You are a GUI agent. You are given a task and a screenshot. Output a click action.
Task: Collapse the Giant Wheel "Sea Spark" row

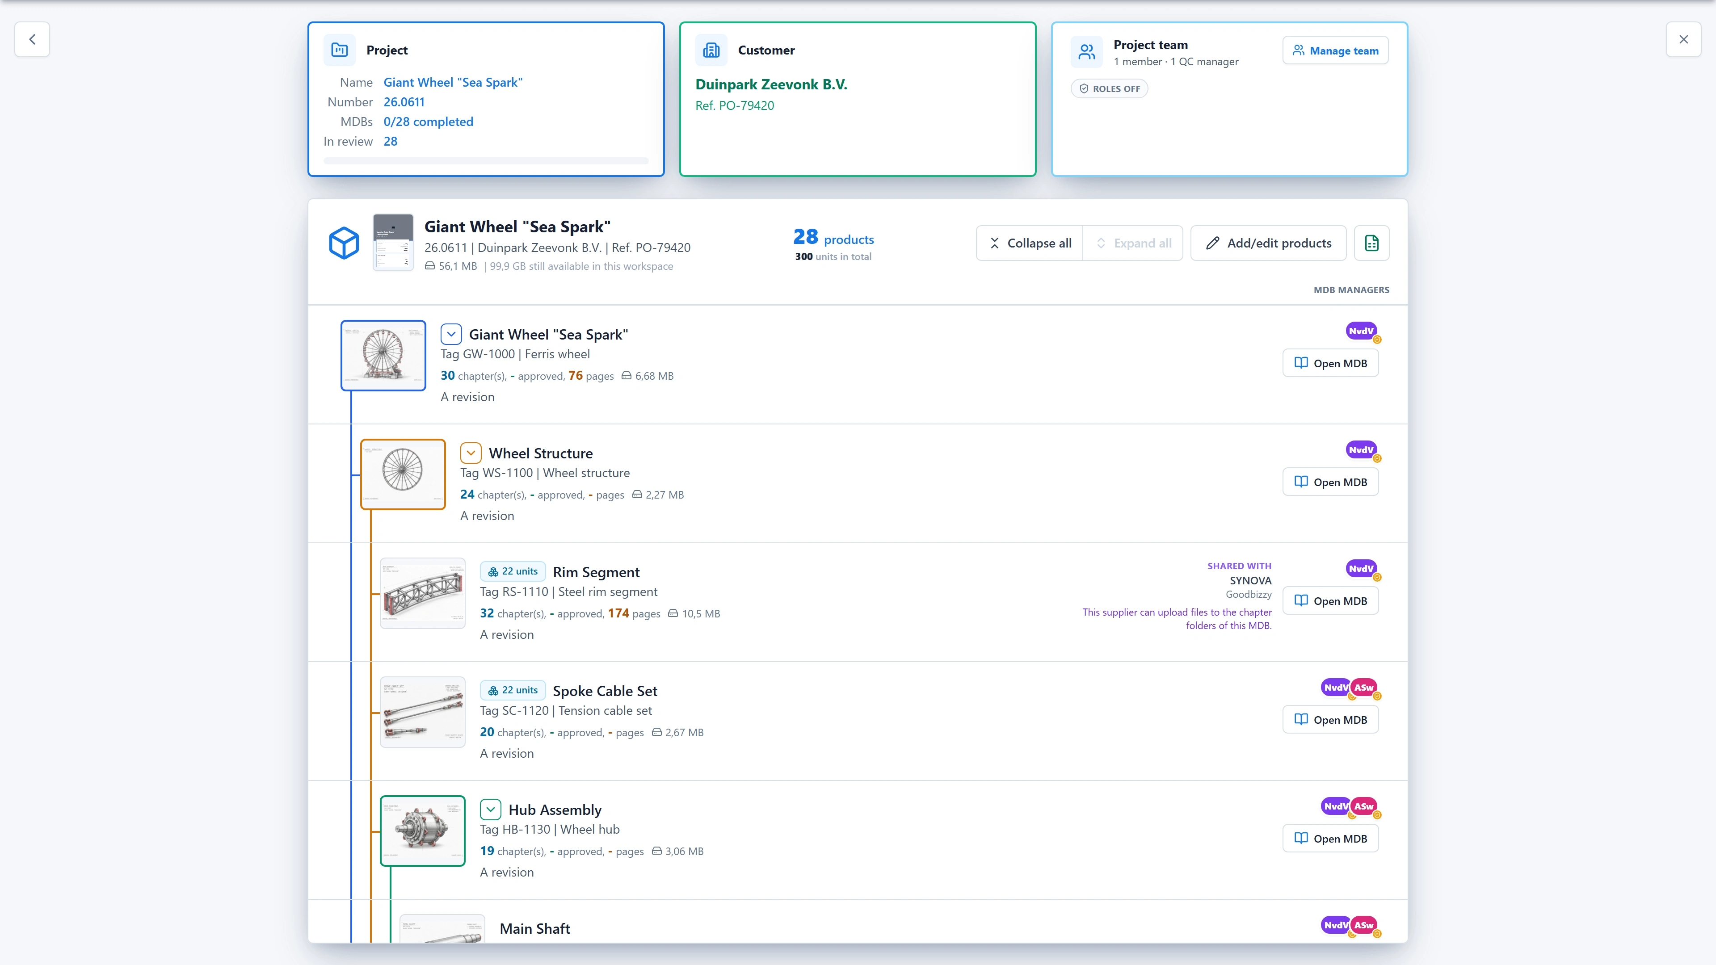tap(451, 334)
